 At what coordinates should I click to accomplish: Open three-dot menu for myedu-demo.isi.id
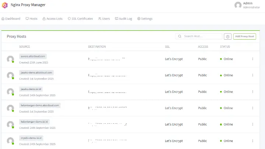pyautogui.click(x=252, y=141)
